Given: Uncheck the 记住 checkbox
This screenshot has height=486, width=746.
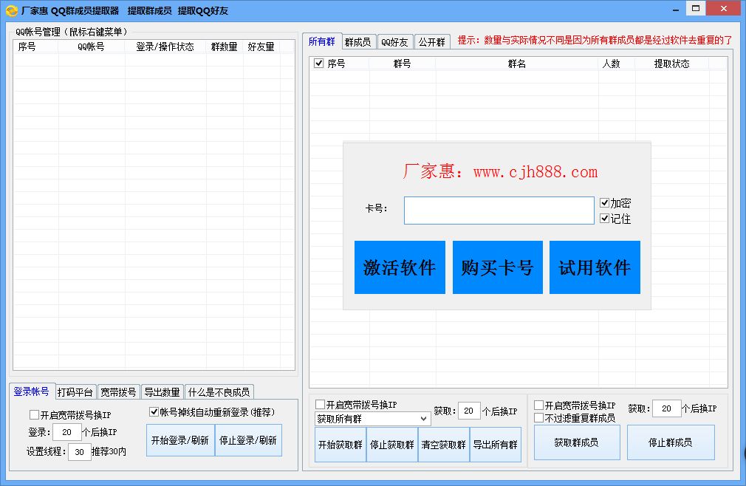Looking at the screenshot, I should tap(604, 219).
